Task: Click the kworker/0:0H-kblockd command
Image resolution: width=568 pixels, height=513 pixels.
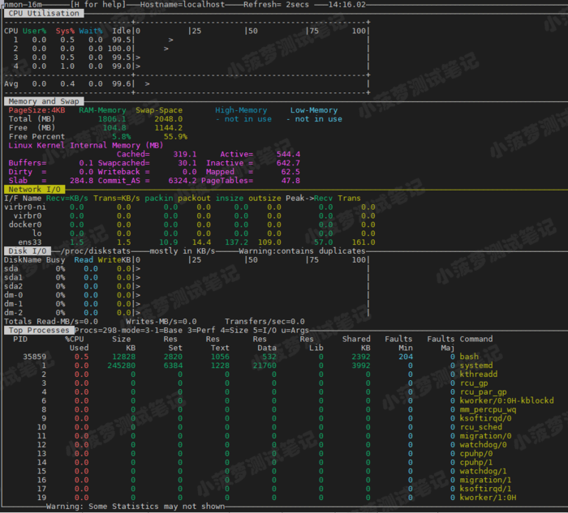Action: 506,400
